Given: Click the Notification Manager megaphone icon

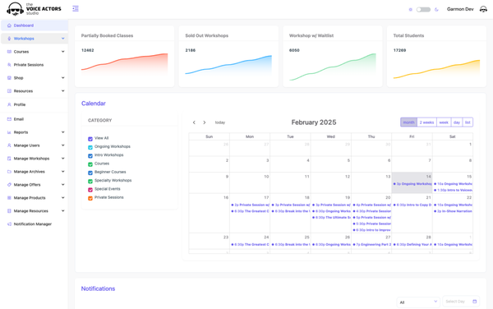Looking at the screenshot, I should point(9,224).
